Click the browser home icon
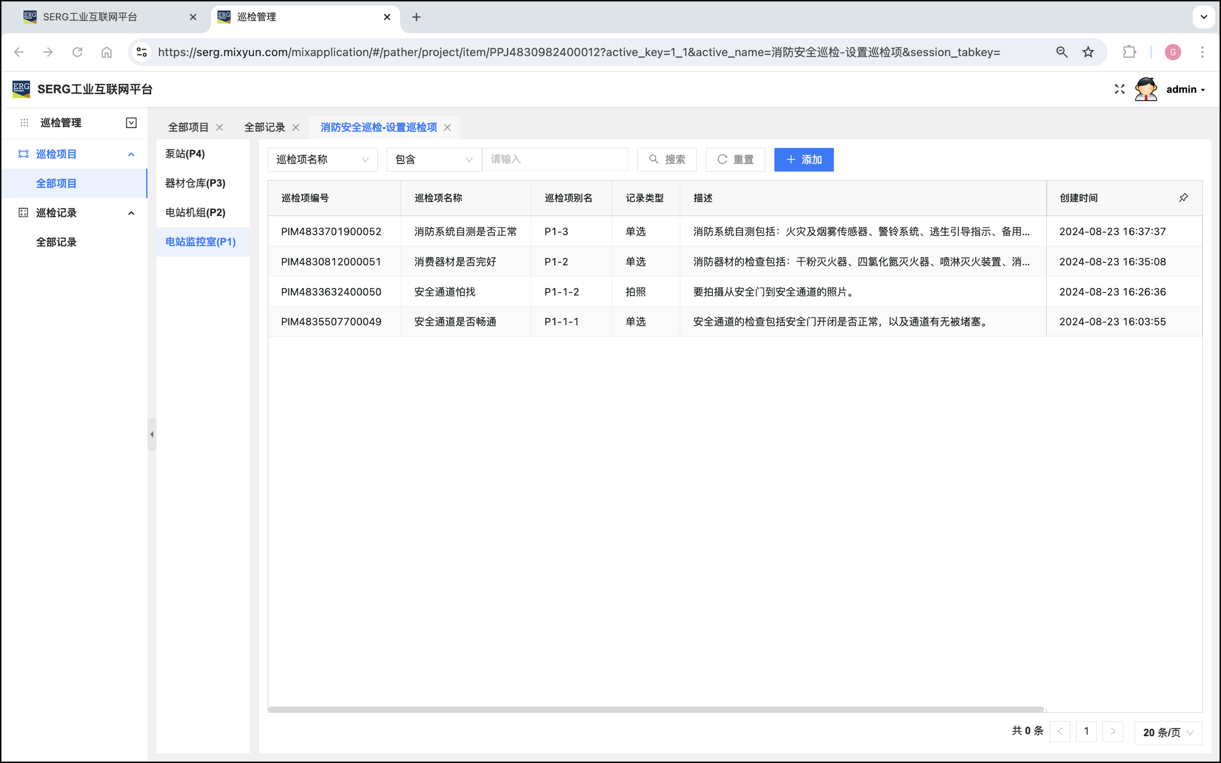The height and width of the screenshot is (763, 1221). [x=106, y=52]
